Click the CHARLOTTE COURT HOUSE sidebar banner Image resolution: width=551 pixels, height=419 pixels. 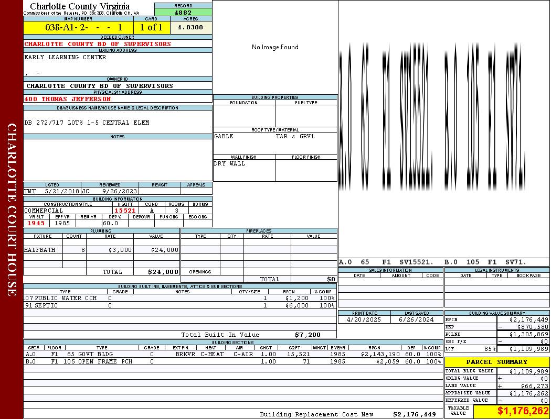(12, 210)
